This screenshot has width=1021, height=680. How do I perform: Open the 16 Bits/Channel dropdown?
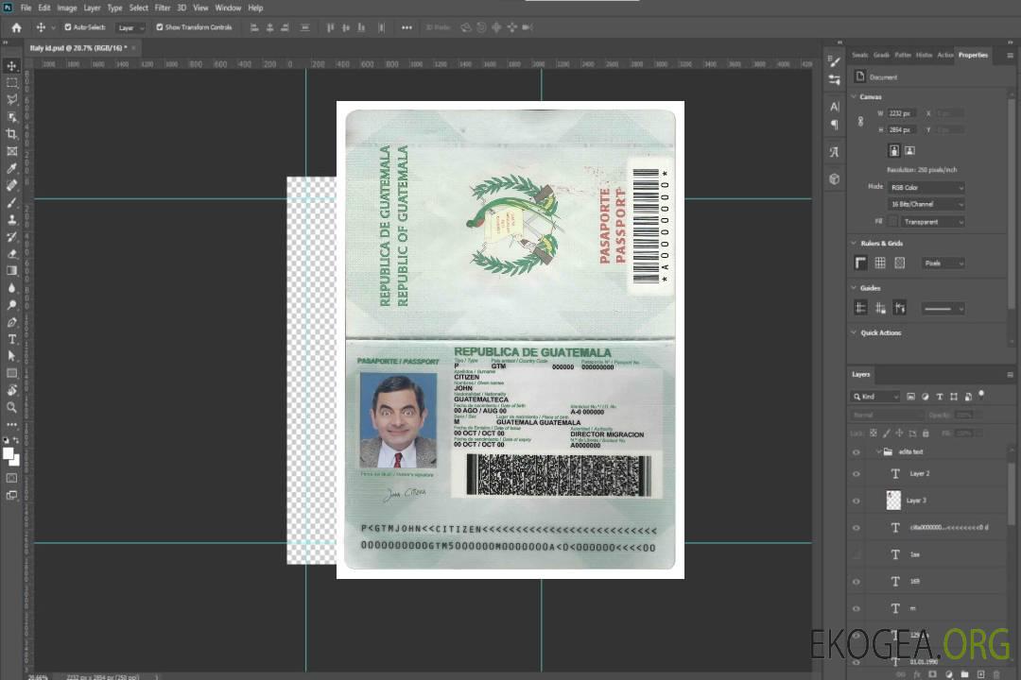[x=926, y=204]
